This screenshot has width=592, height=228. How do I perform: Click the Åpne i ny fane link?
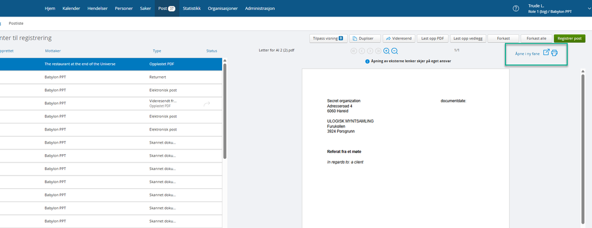(x=527, y=54)
